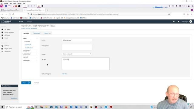
Task: Switch to Kali workspace 2
Action: coord(28,6)
